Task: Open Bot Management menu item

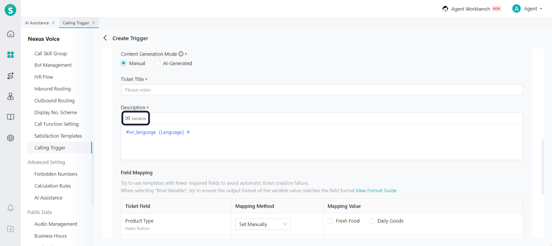Action: point(53,65)
